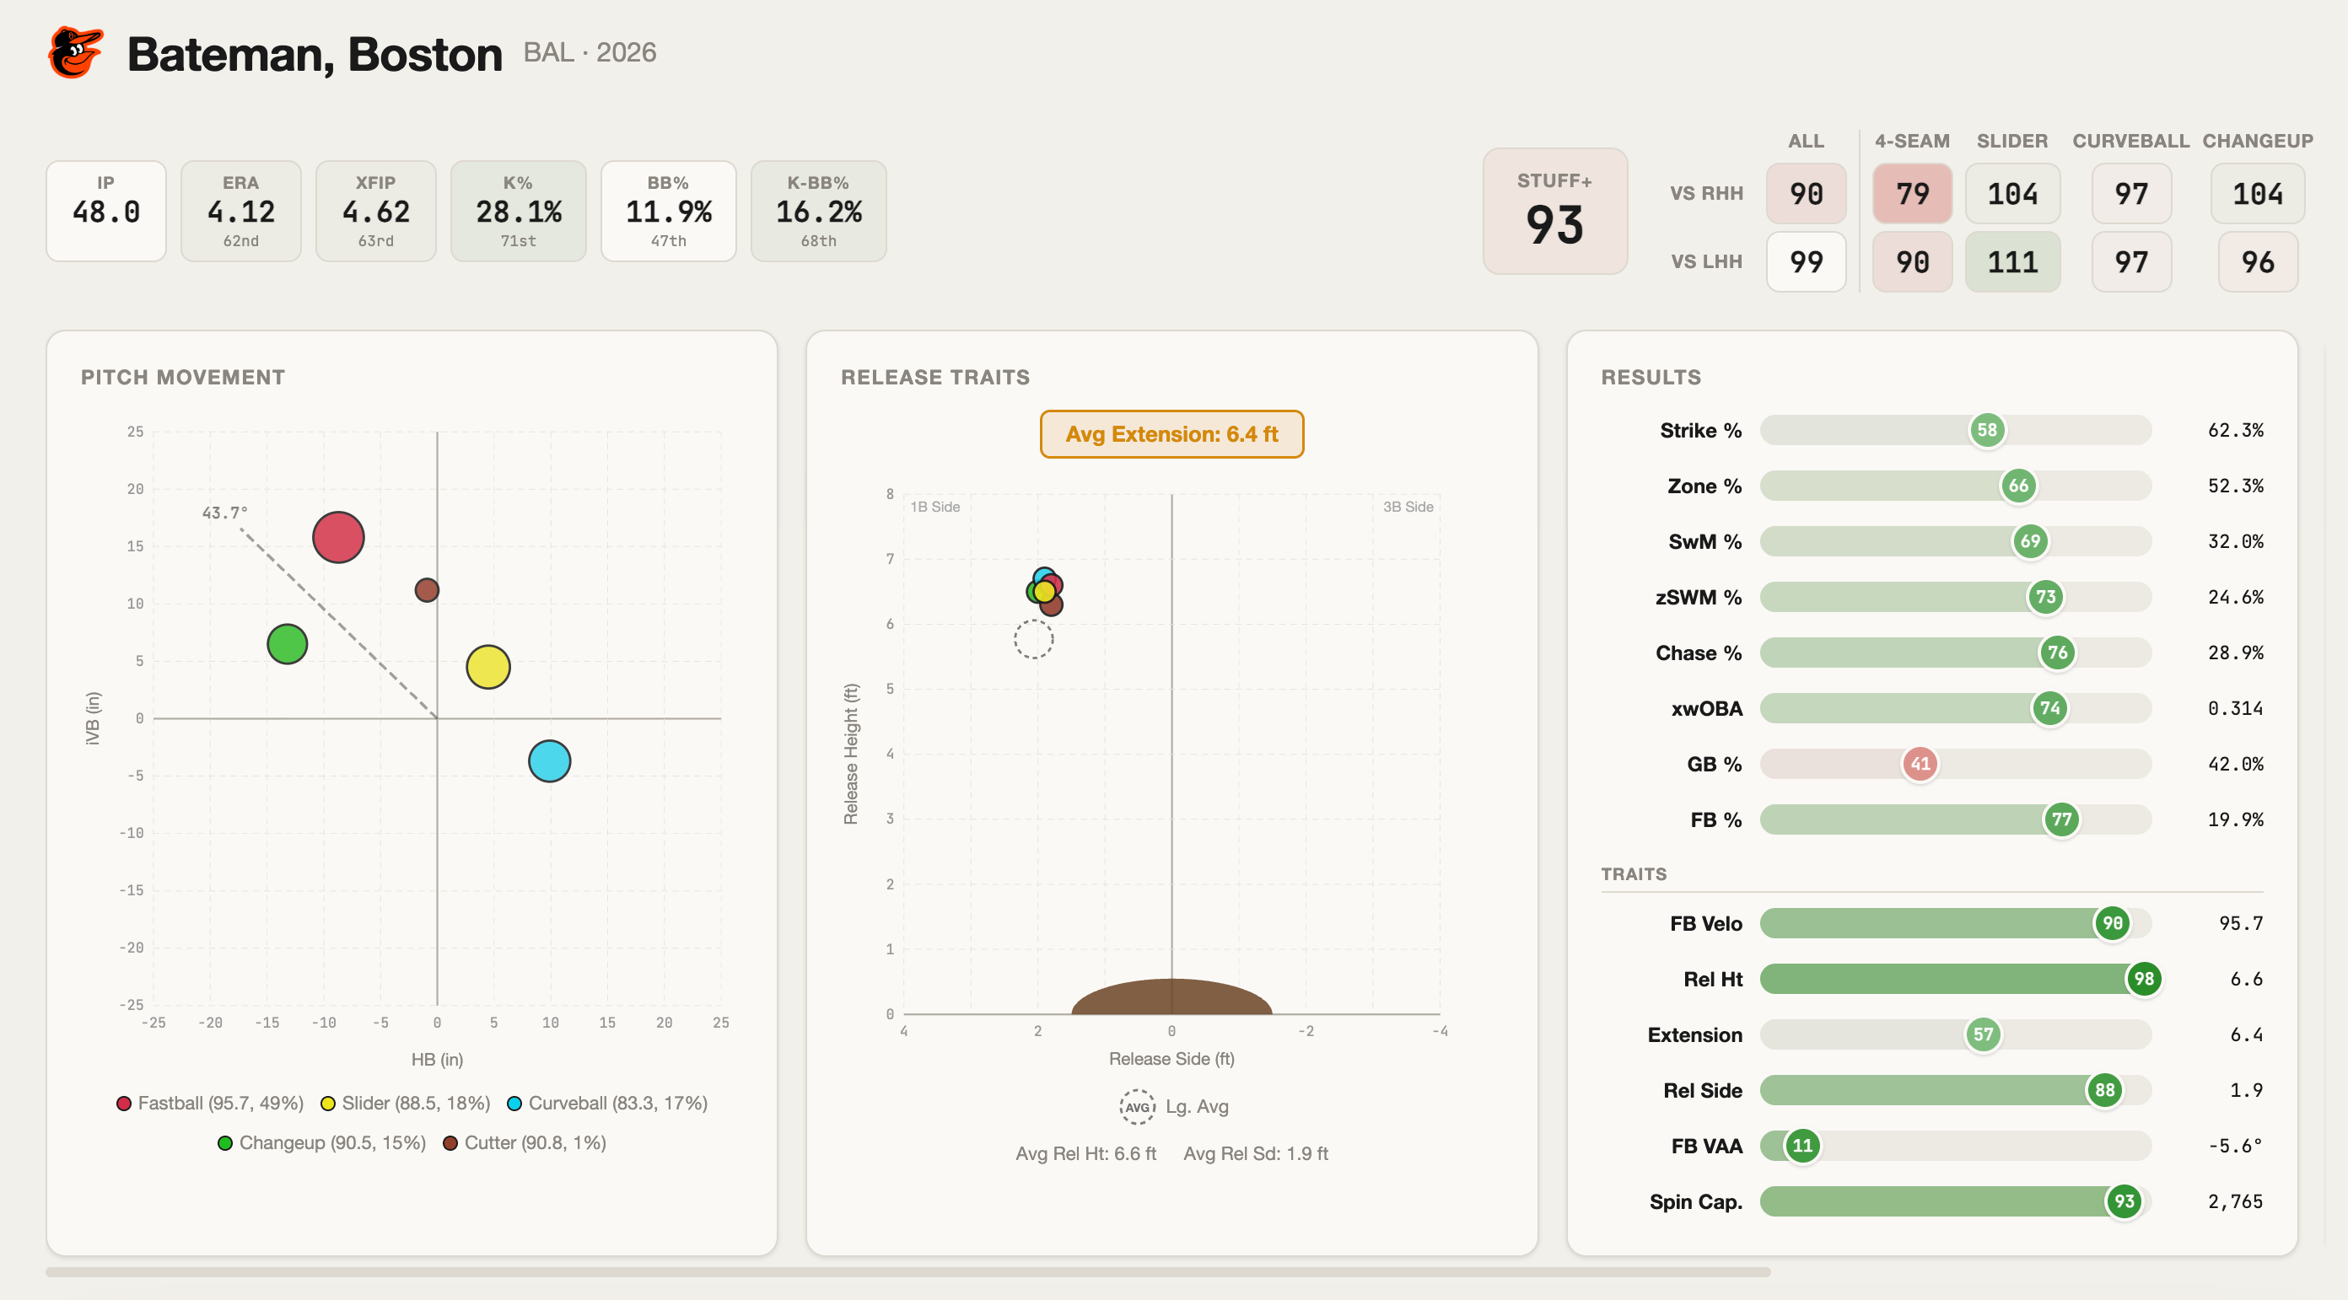Select the yellow Slider movement dot
Viewport: 2348px width, 1300px height.
pos(487,667)
